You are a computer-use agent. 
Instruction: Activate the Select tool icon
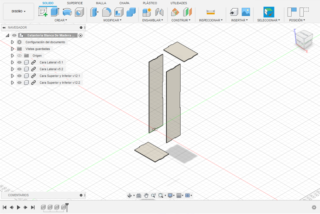pos(268,12)
